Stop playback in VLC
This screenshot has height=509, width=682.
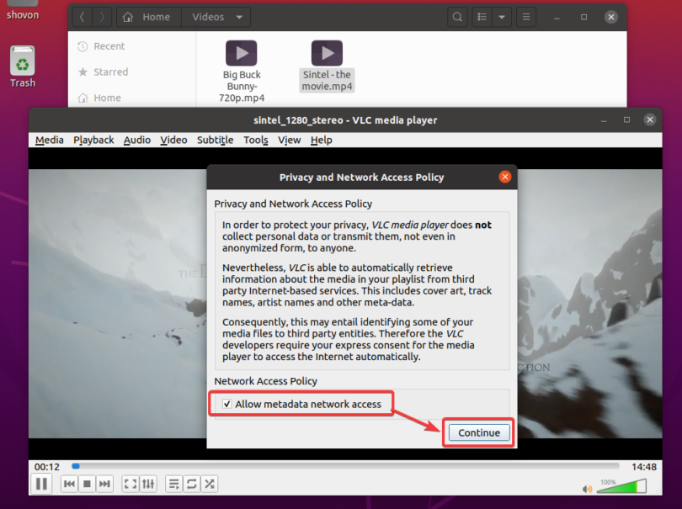[86, 484]
